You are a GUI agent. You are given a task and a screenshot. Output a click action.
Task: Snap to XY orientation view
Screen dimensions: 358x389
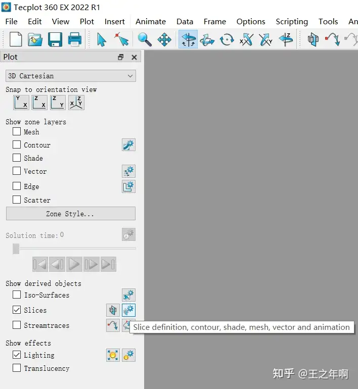[x=21, y=102]
